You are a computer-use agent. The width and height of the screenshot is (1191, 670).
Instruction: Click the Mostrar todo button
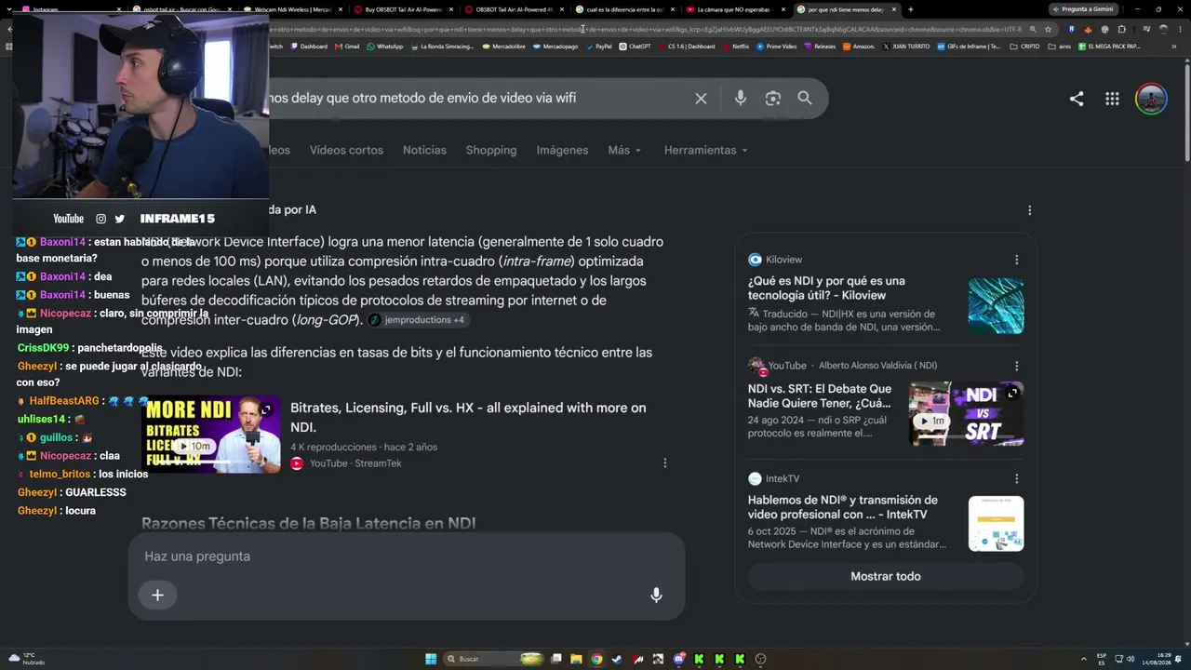[x=886, y=577]
